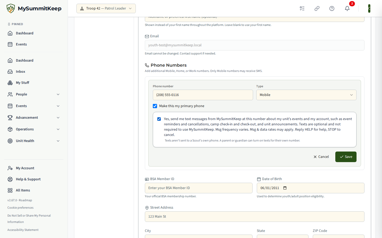Click the Street Address field
The height and width of the screenshot is (238, 382).
pos(255,217)
